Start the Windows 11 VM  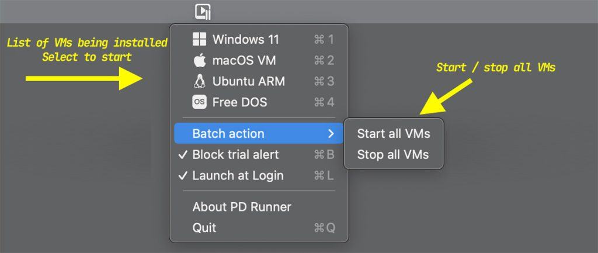click(x=259, y=39)
